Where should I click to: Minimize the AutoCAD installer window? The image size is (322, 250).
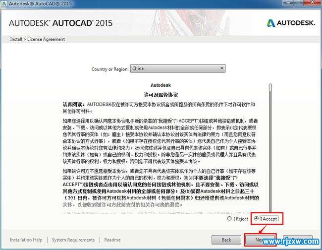[x=288, y=2]
